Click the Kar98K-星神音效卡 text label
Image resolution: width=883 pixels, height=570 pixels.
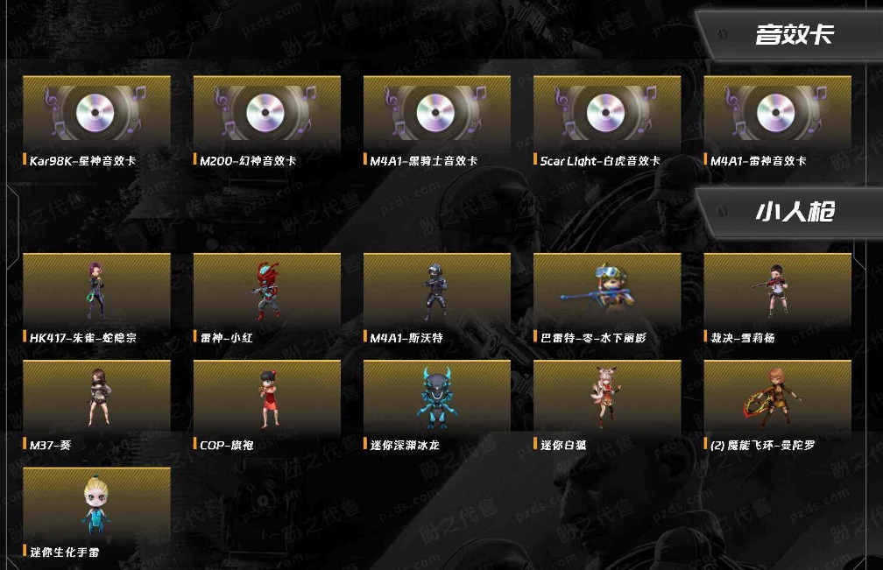click(x=82, y=161)
